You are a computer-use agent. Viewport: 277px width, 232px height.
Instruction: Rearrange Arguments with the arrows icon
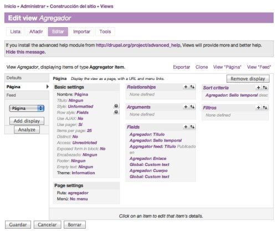(x=192, y=107)
